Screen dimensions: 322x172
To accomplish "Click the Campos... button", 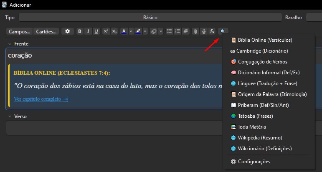I will pos(20,31).
